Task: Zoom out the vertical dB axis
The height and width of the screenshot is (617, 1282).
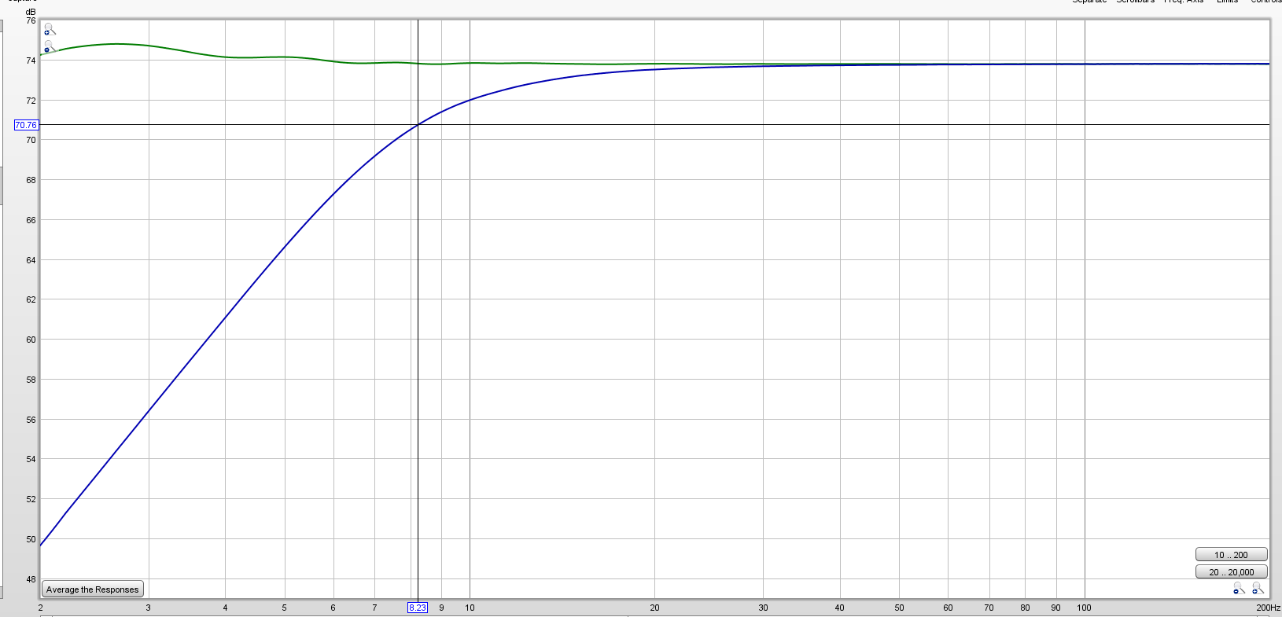Action: (x=50, y=47)
